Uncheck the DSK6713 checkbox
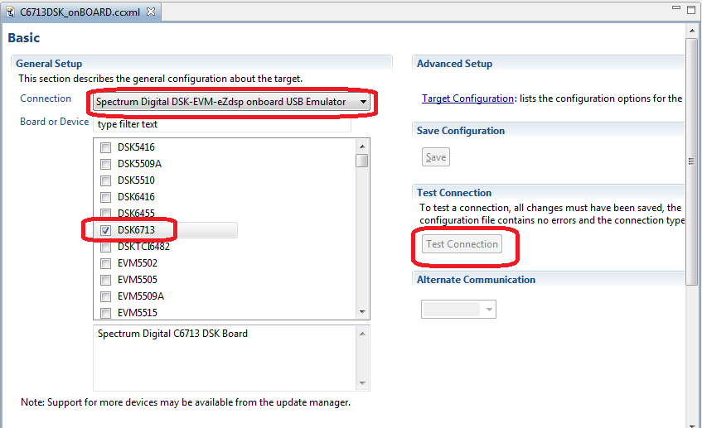The width and height of the screenshot is (702, 428). click(x=105, y=230)
